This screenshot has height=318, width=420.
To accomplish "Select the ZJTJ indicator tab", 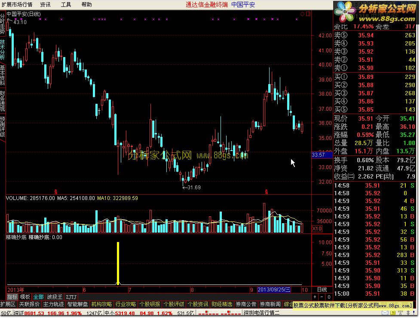I will tap(71, 297).
